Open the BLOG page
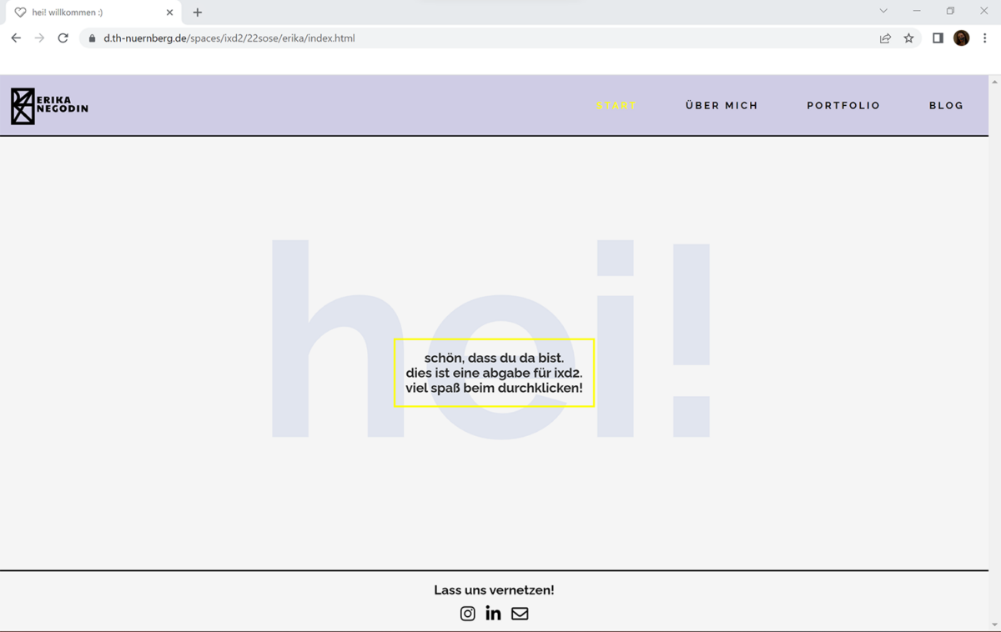1001x632 pixels. [x=946, y=106]
